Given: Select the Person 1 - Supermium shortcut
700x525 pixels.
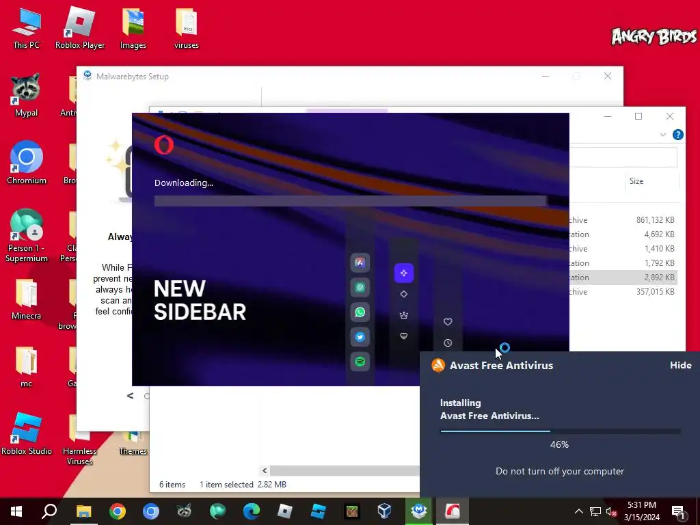Looking at the screenshot, I should 27,235.
